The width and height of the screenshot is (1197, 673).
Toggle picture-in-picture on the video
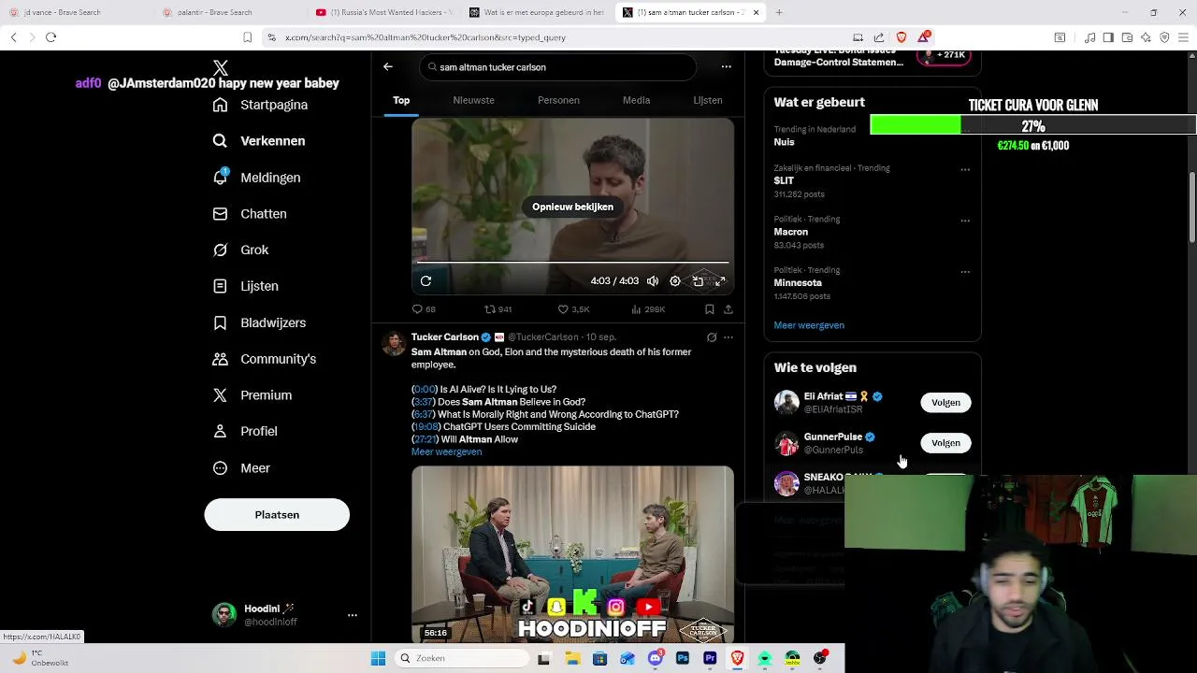click(x=698, y=280)
